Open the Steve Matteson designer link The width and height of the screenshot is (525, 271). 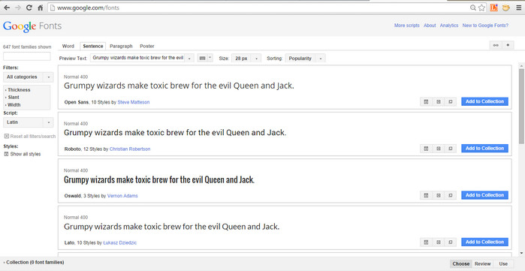[134, 102]
